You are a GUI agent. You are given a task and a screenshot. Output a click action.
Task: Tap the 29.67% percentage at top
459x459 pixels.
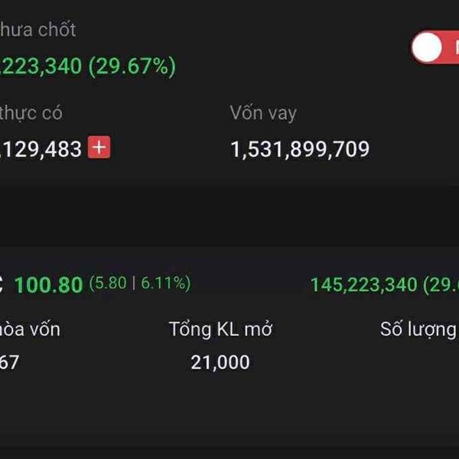coord(132,67)
